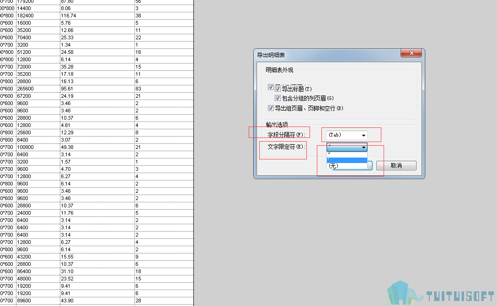Select the cell containing 3.07

pyautogui.click(x=97, y=140)
